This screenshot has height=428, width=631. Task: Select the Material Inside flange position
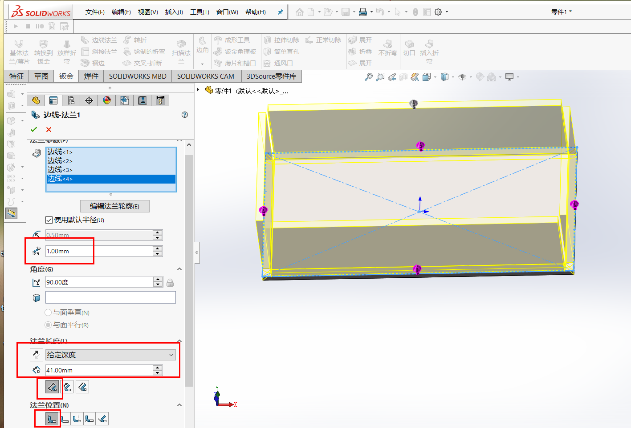click(x=52, y=419)
